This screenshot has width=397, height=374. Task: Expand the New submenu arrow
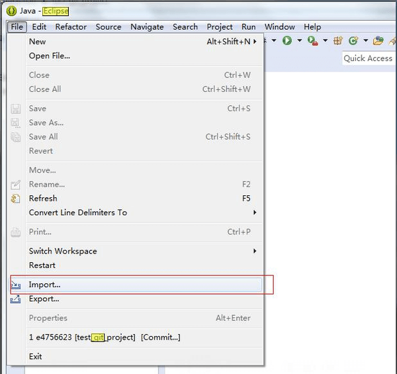[255, 41]
